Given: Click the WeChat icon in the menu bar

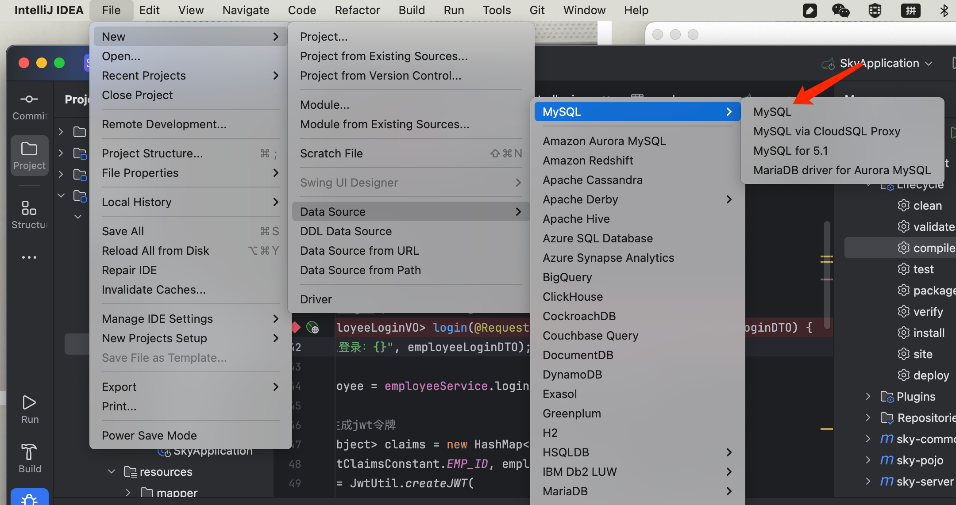Looking at the screenshot, I should 841,10.
